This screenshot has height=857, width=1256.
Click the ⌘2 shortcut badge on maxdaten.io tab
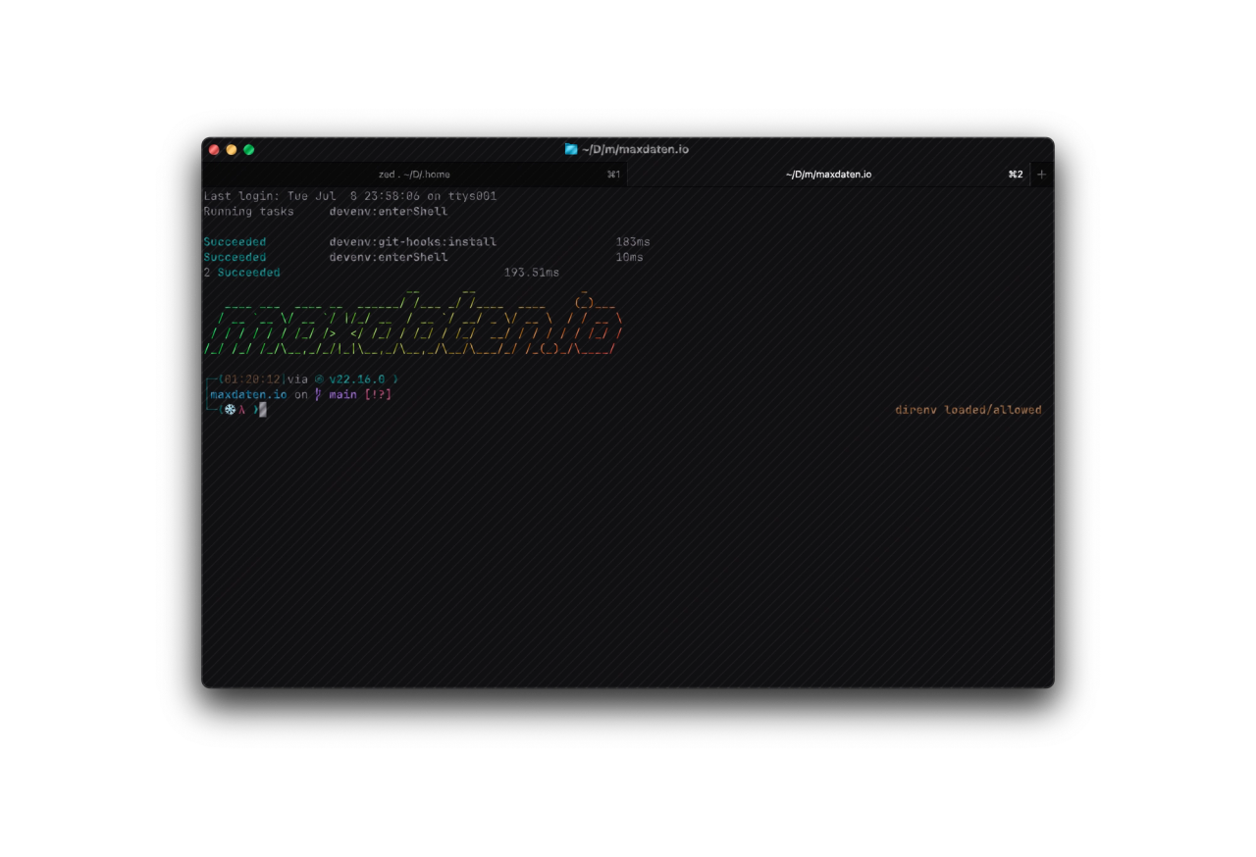1015,174
